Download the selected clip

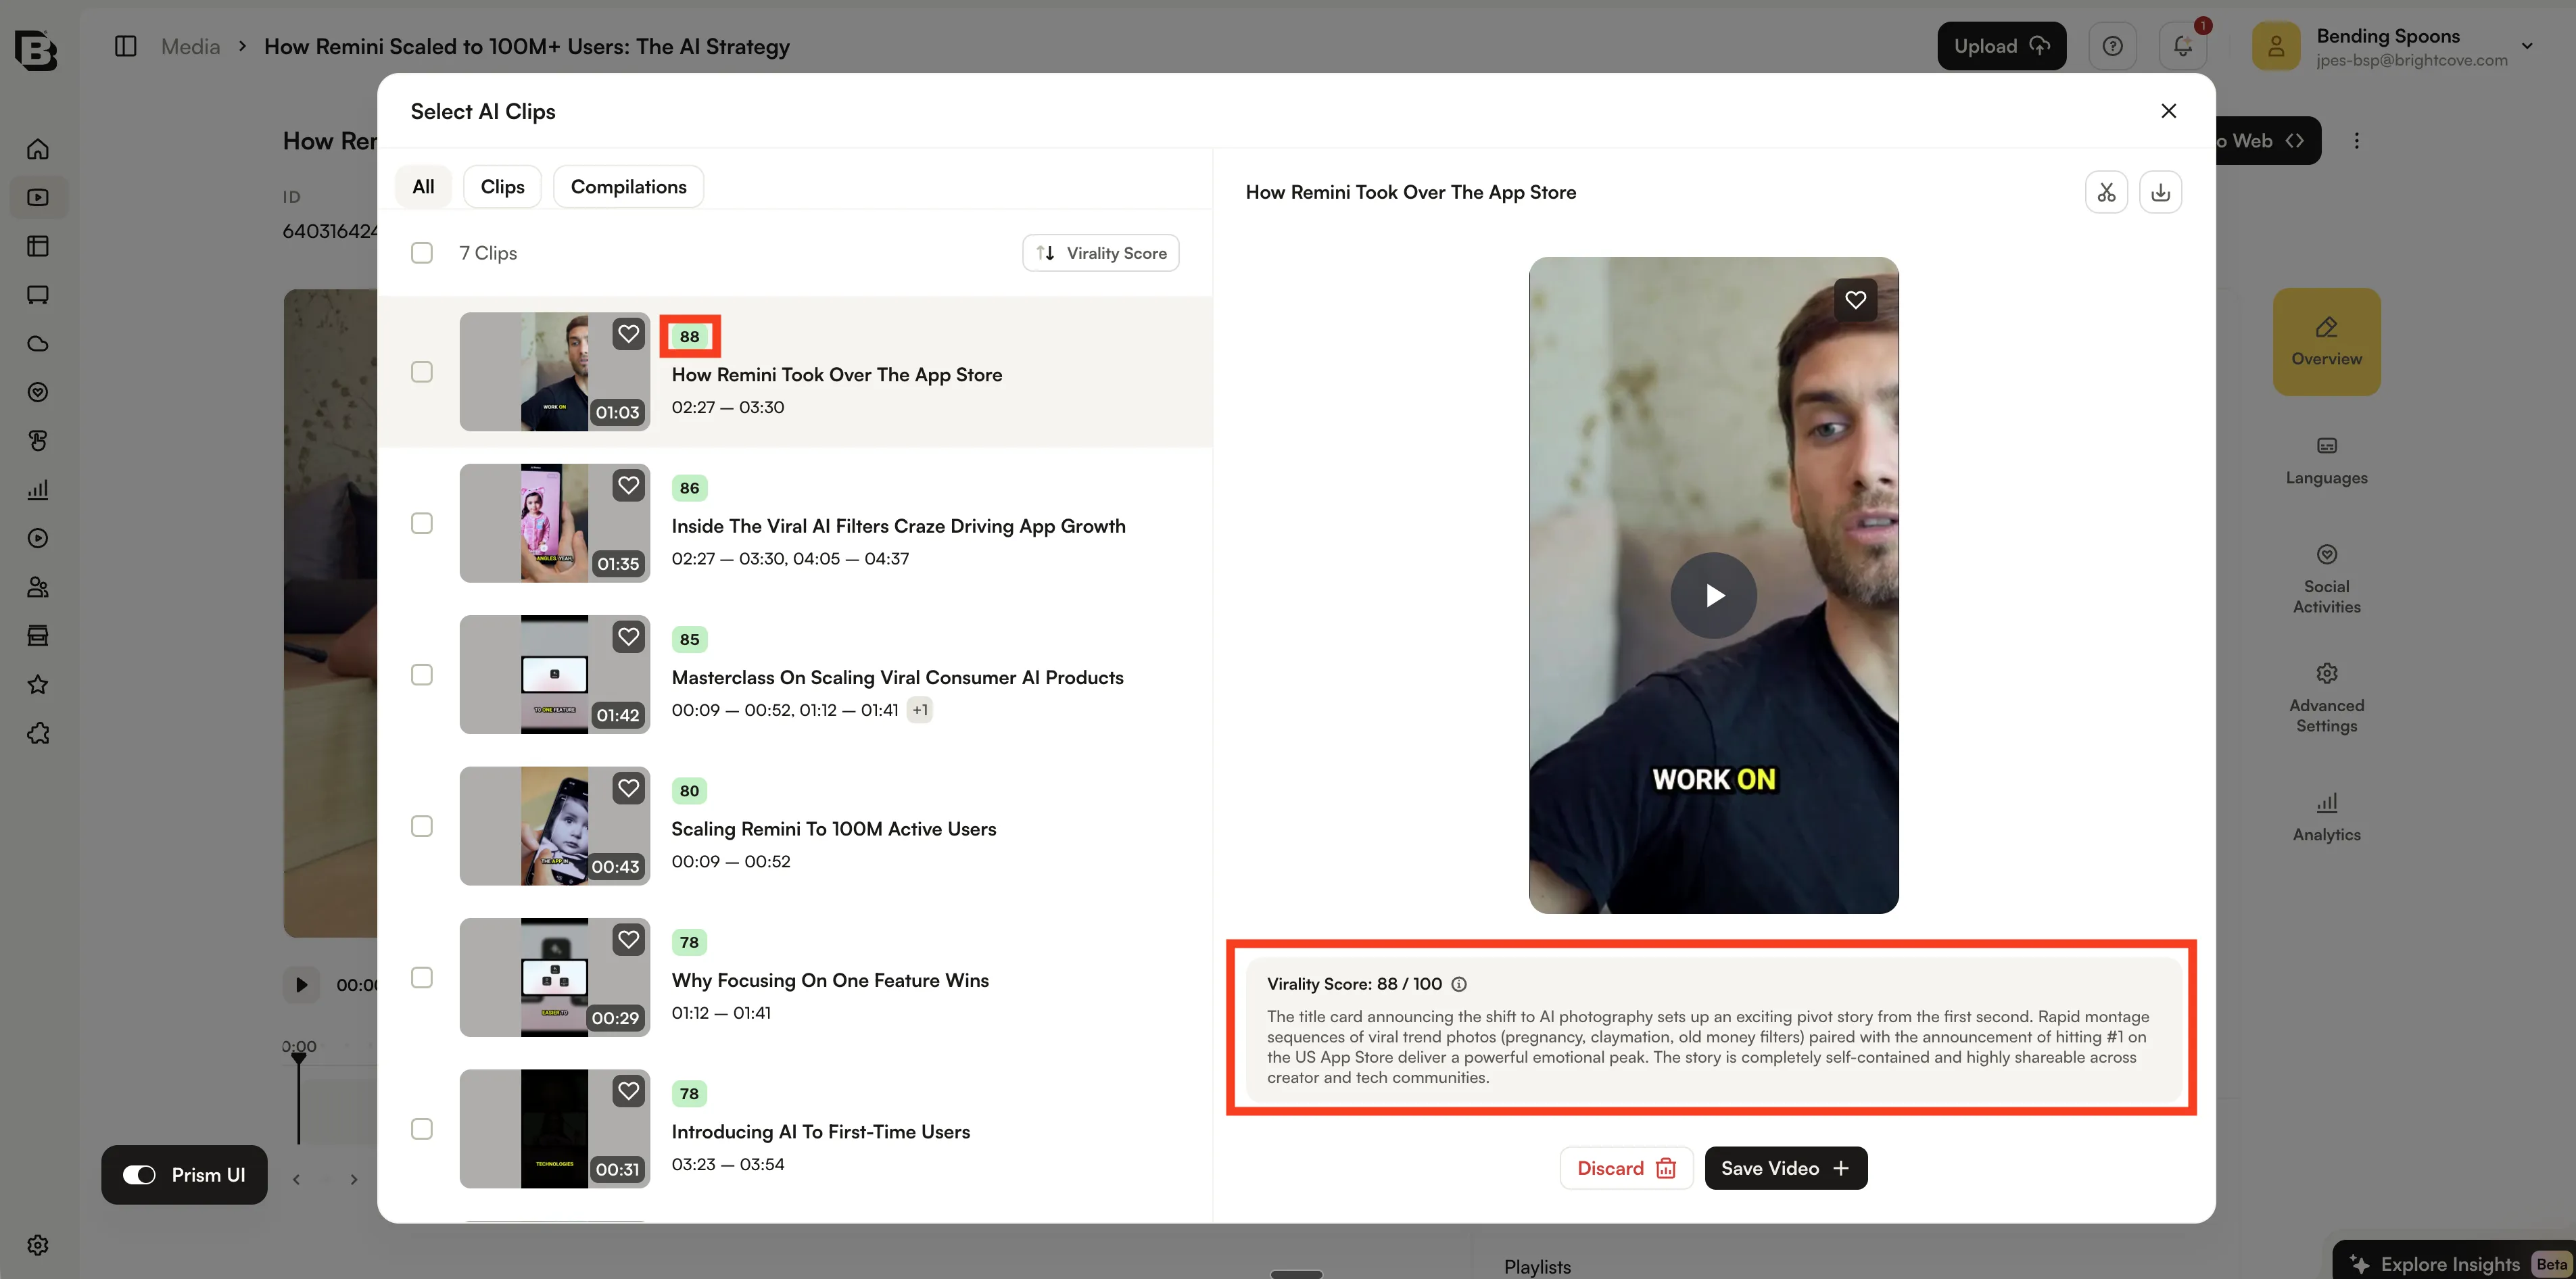2160,192
